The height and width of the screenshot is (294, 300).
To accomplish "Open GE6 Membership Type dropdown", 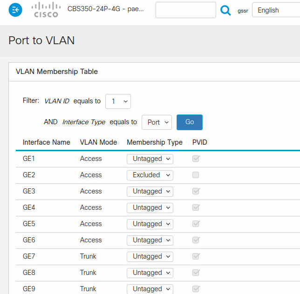I will (x=150, y=241).
